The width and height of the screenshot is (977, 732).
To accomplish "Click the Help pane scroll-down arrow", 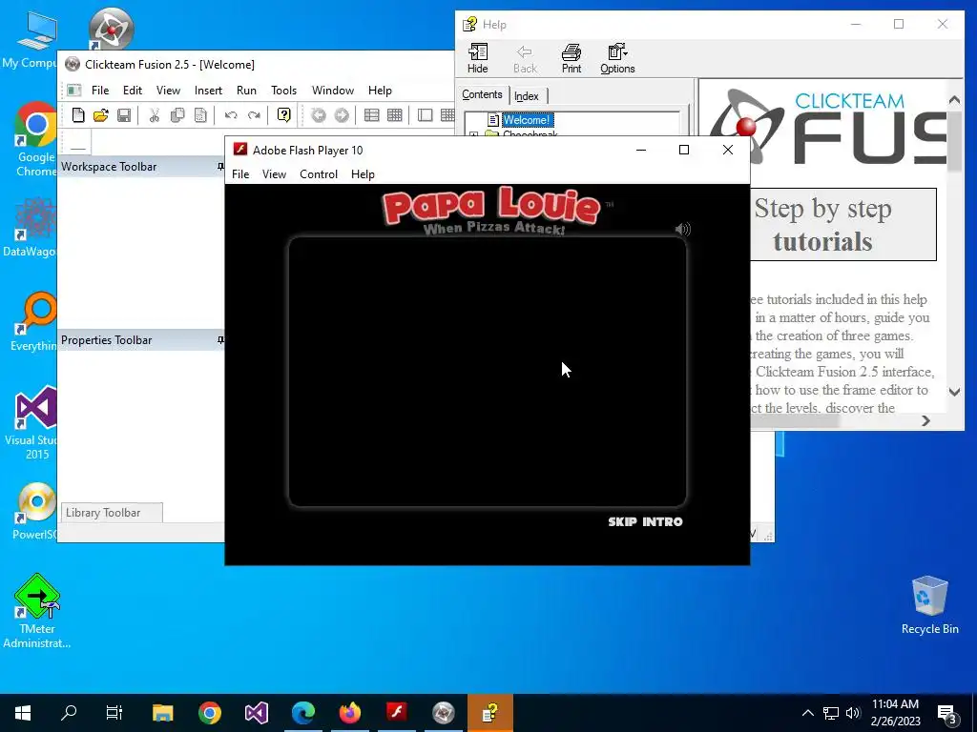I will (954, 392).
